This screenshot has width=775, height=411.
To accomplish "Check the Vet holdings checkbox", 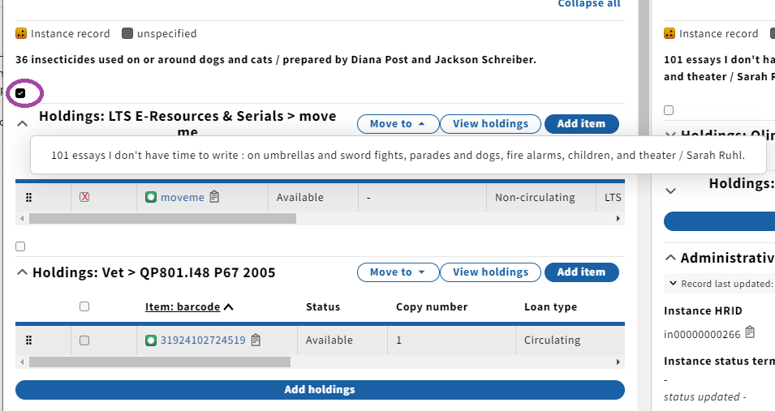I will (20, 246).
